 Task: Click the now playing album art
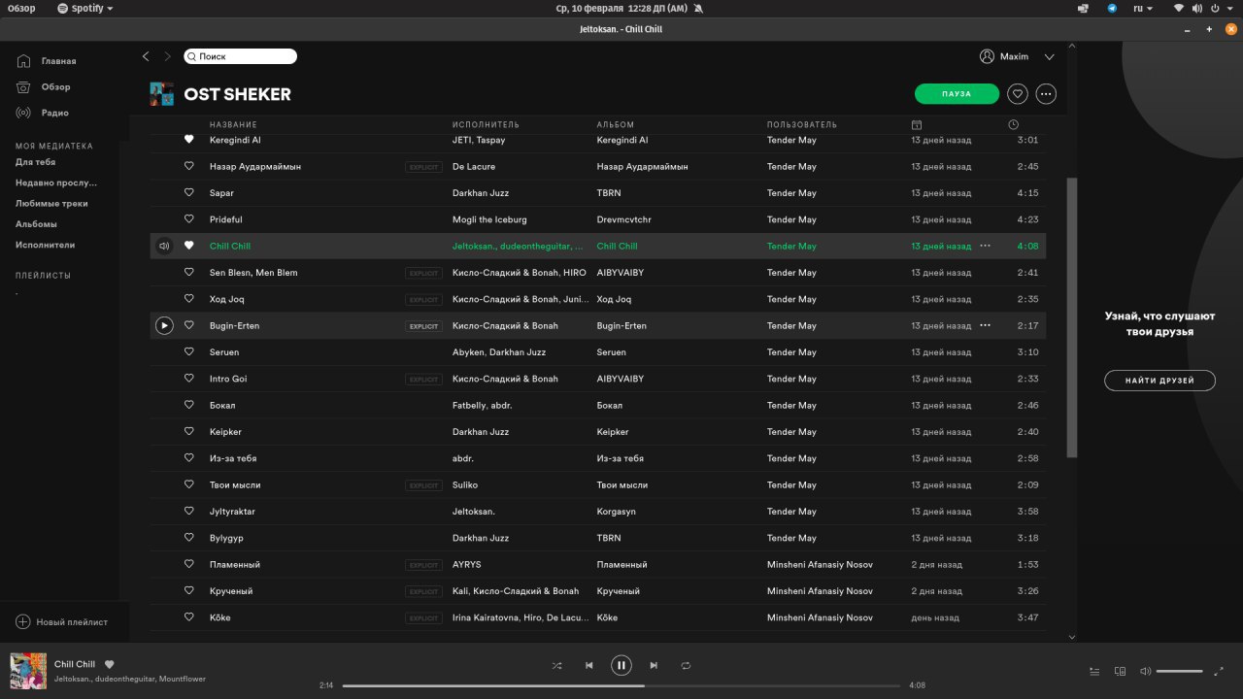(x=28, y=671)
